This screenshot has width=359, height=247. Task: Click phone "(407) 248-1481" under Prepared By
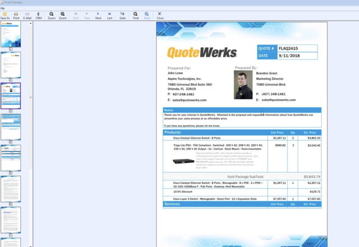(x=274, y=94)
